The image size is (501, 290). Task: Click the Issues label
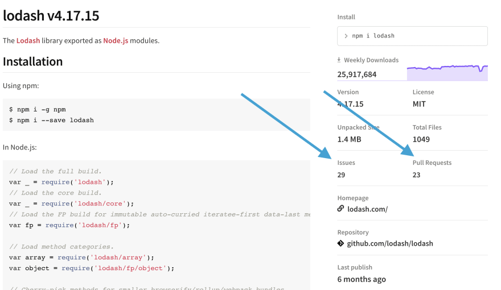click(x=346, y=163)
